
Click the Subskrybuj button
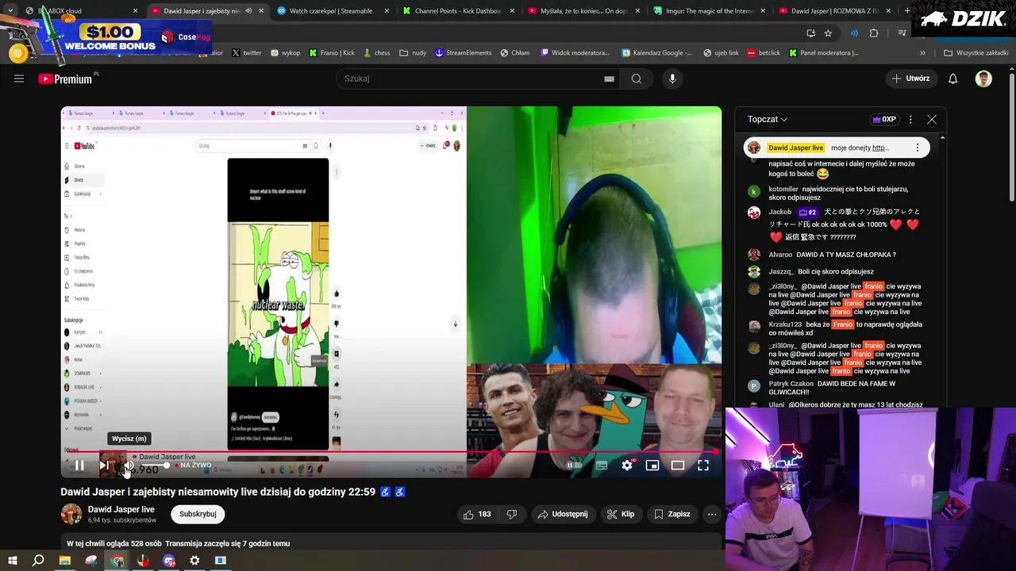pos(198,514)
